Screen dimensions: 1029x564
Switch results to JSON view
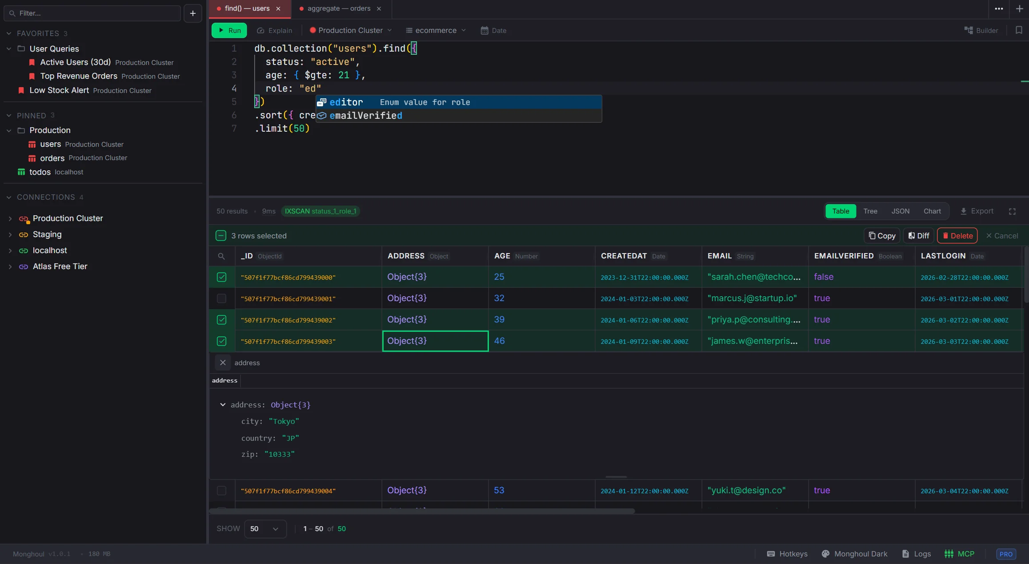(900, 211)
